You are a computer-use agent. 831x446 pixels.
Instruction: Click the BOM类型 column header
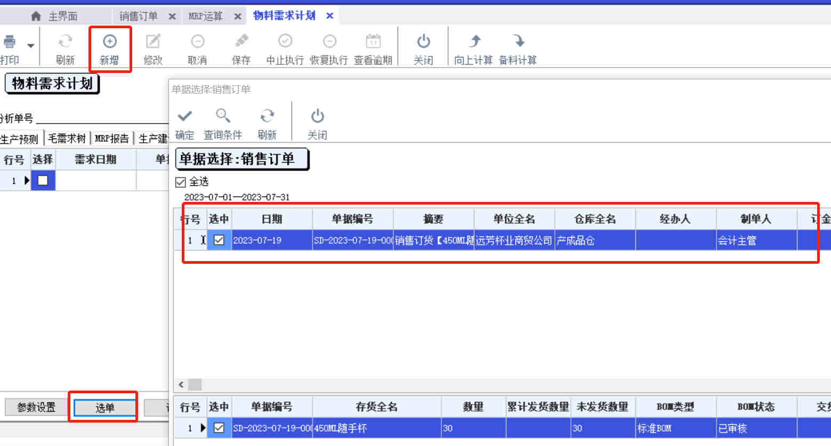coord(675,407)
